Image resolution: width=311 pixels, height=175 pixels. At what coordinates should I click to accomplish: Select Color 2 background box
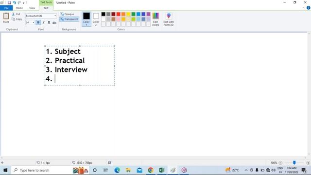(96, 19)
